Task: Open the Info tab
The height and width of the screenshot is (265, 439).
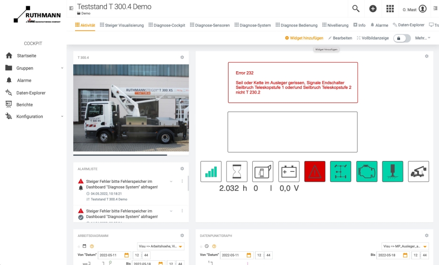Action: (360, 25)
